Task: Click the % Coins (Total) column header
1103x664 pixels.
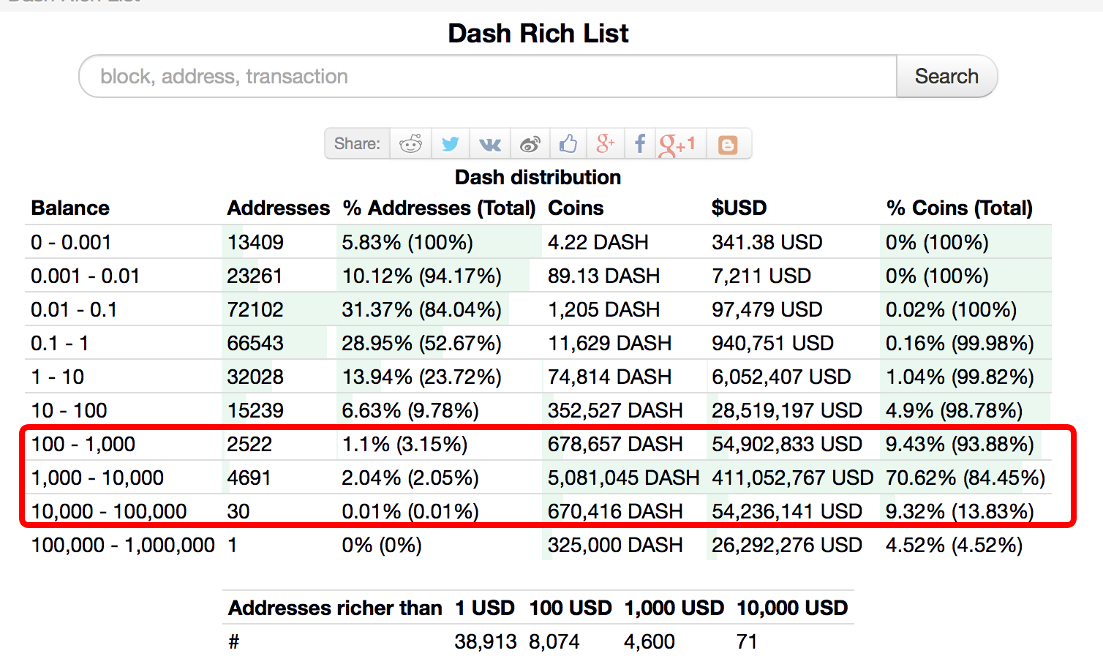Action: point(959,208)
